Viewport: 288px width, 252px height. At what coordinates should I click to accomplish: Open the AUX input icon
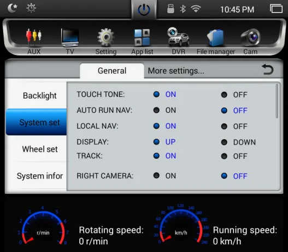[34, 38]
